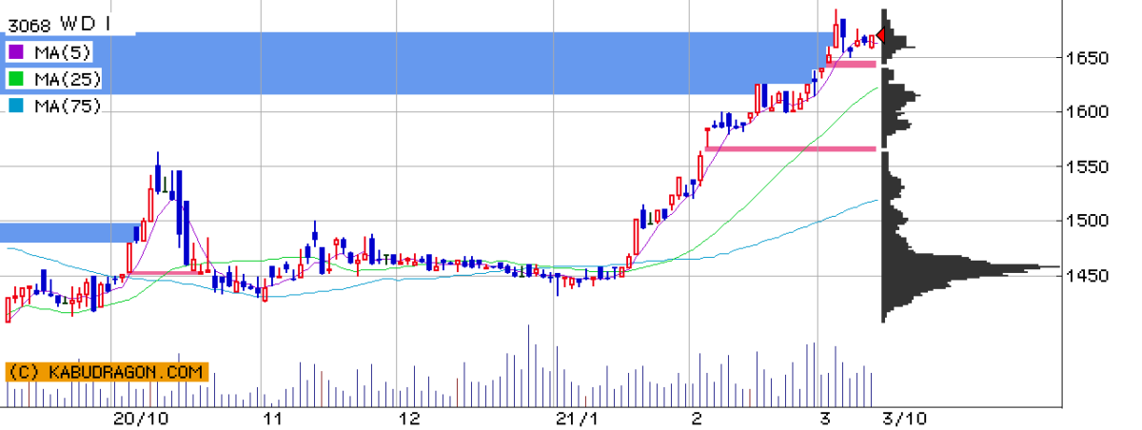Click the 1650 price axis label

pos(1090,57)
